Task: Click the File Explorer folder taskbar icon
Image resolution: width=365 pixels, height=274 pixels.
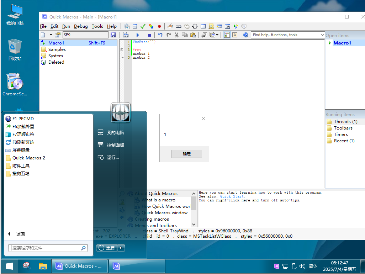Action: [x=43, y=266]
